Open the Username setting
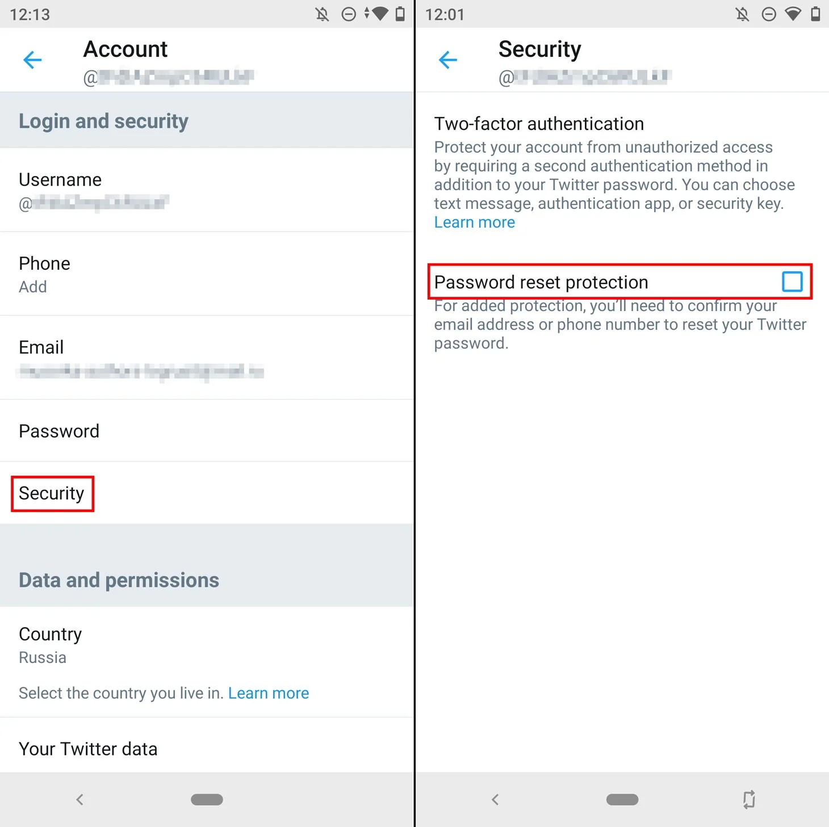Viewport: 829px width, 827px height. click(x=60, y=190)
